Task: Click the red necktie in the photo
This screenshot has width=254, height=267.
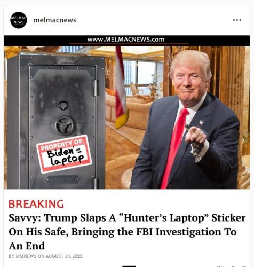Action: coord(175,148)
